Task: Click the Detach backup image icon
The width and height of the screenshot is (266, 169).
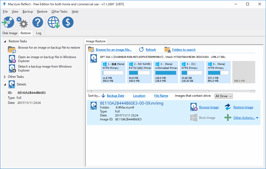Action: [x=12, y=69]
